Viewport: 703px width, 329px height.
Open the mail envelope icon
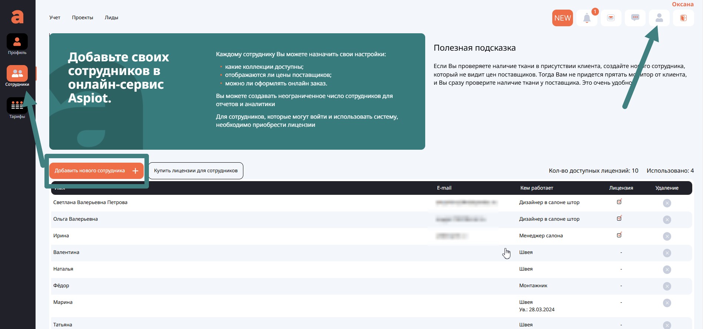tap(611, 18)
